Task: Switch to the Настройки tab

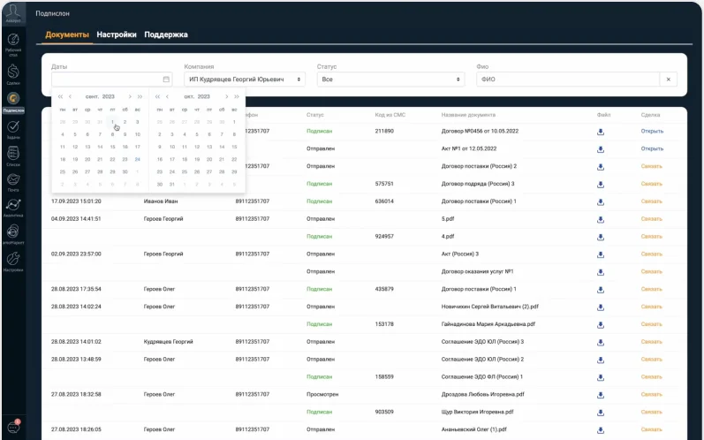Action: click(x=117, y=34)
